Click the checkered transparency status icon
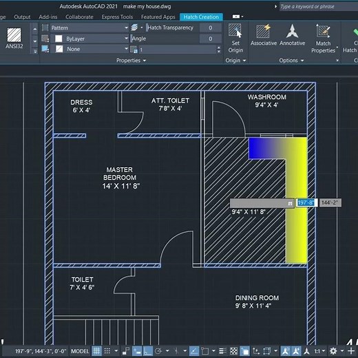The width and height of the screenshot is (358, 358). [x=233, y=350]
